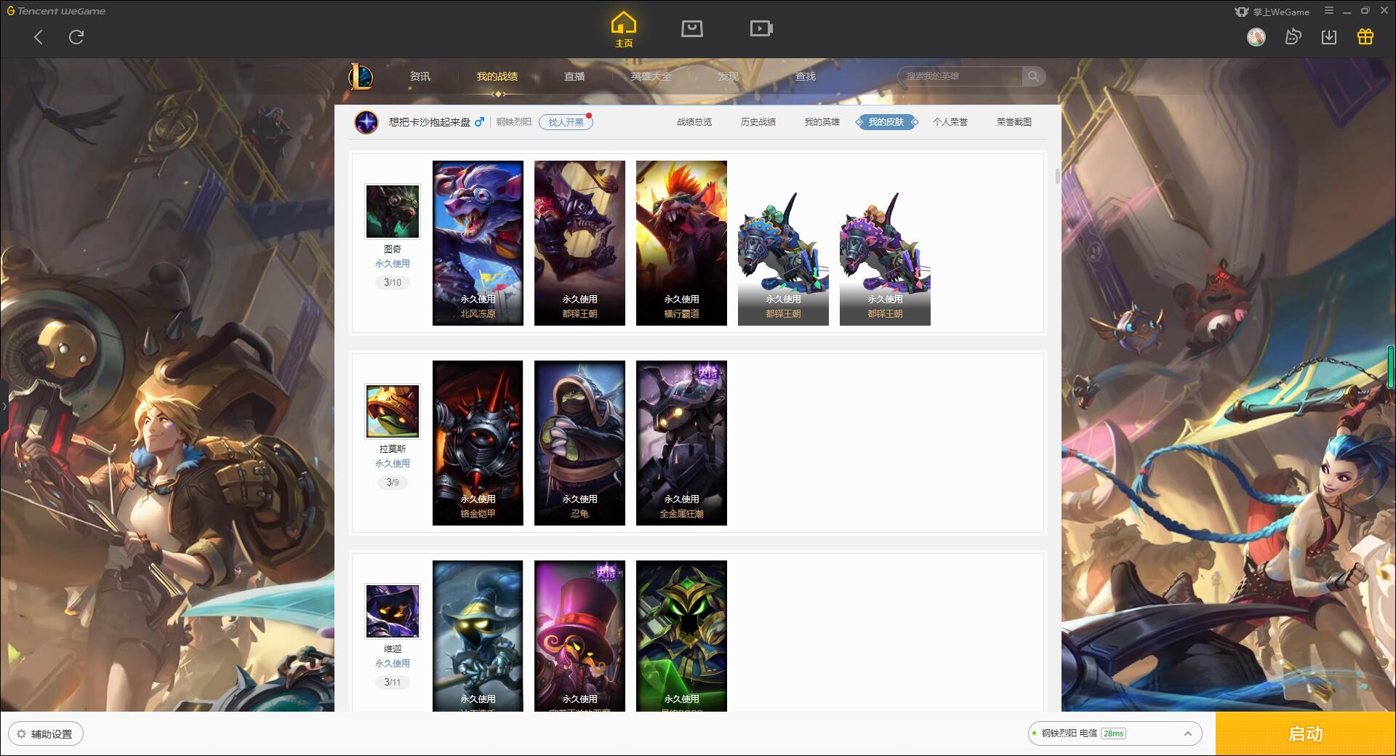Open the 主页 home icon

(624, 30)
